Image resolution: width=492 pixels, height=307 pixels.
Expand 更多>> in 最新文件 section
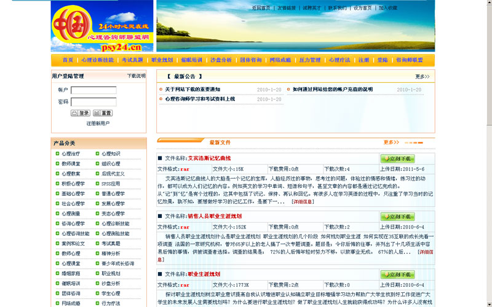click(391, 142)
